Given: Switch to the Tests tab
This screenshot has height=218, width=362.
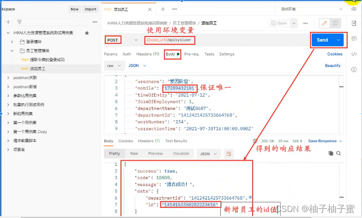Looking at the screenshot, I should click(209, 54).
